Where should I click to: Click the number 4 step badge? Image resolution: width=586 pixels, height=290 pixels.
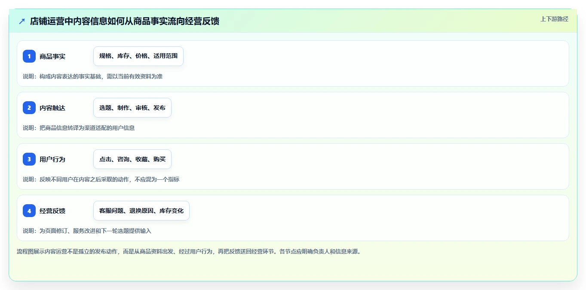point(29,211)
